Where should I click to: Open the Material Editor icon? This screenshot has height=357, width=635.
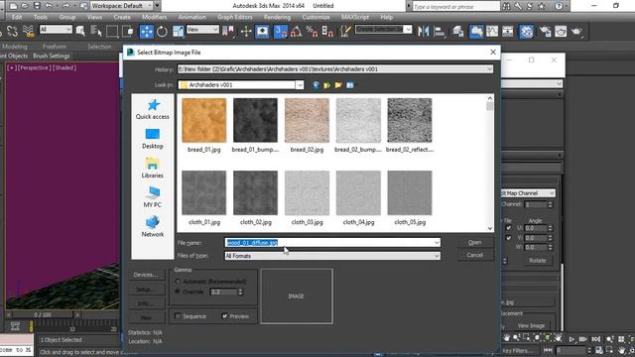coord(526,31)
